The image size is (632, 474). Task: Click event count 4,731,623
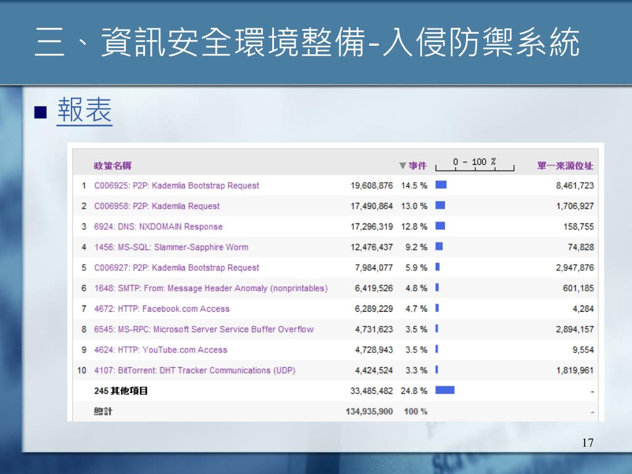(x=373, y=330)
